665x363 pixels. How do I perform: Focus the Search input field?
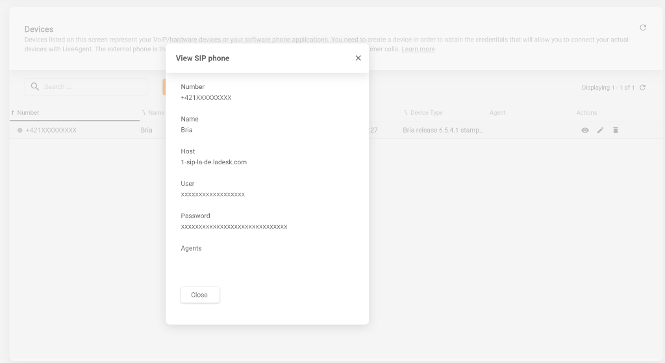click(86, 86)
